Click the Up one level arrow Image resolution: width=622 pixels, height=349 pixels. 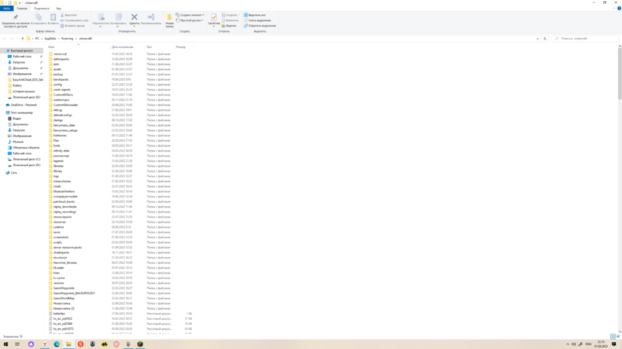tap(22, 39)
